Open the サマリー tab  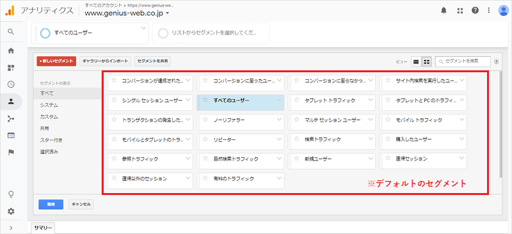[43, 228]
